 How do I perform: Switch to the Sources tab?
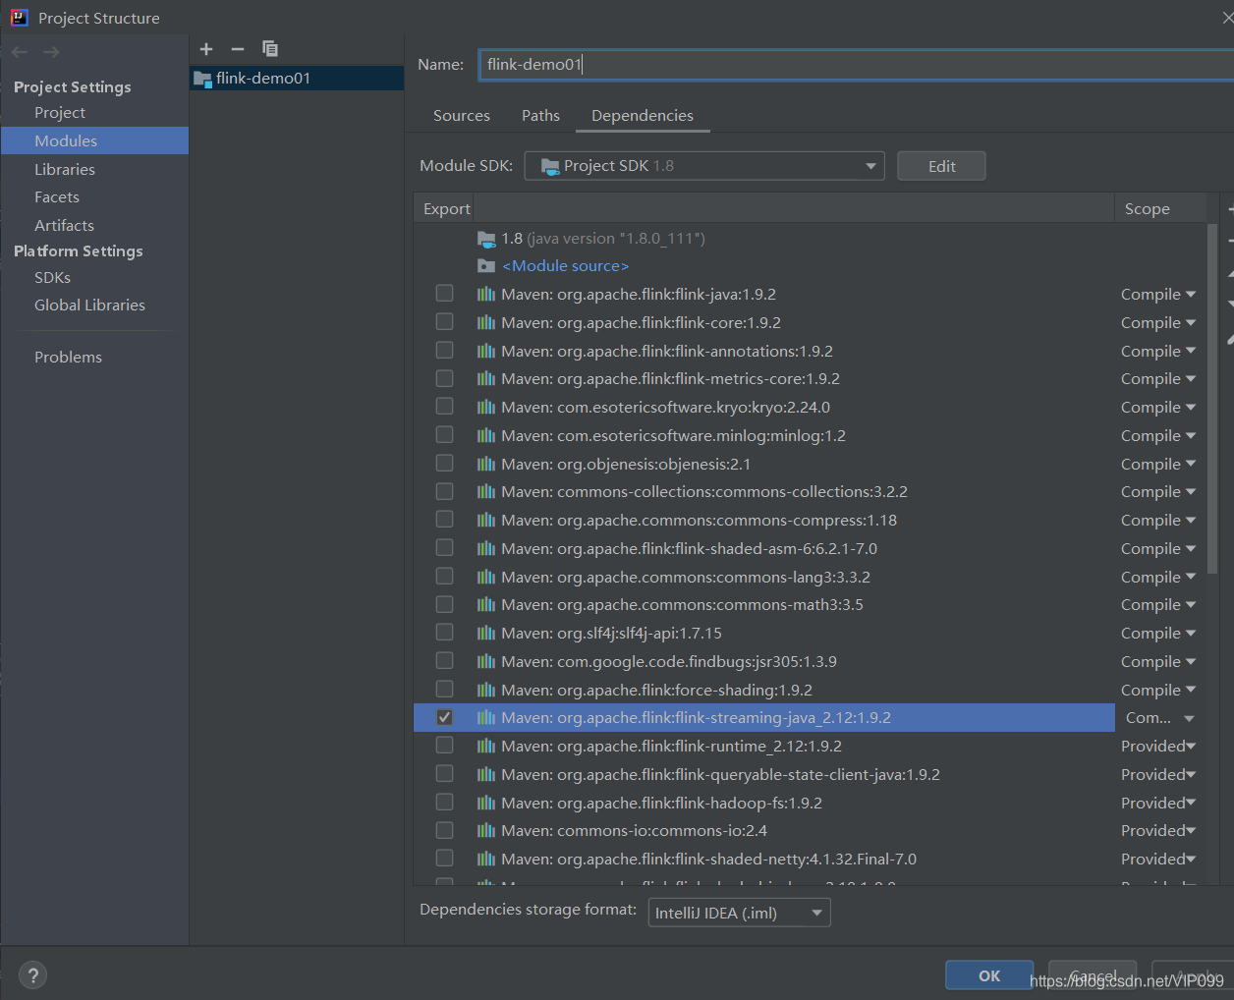[461, 115]
